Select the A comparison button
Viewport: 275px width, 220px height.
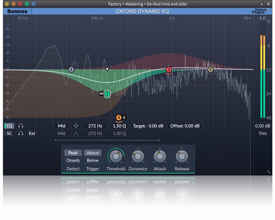coord(262,4)
